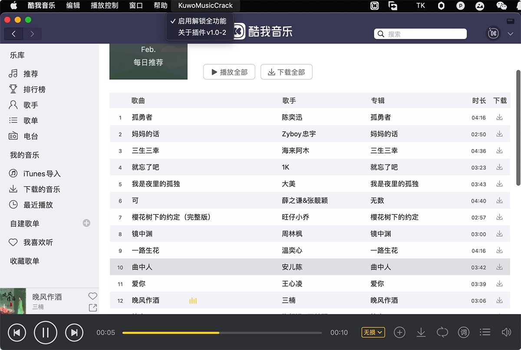The image size is (521, 350).
Task: Open the 帮助 menu
Action: coord(160,6)
